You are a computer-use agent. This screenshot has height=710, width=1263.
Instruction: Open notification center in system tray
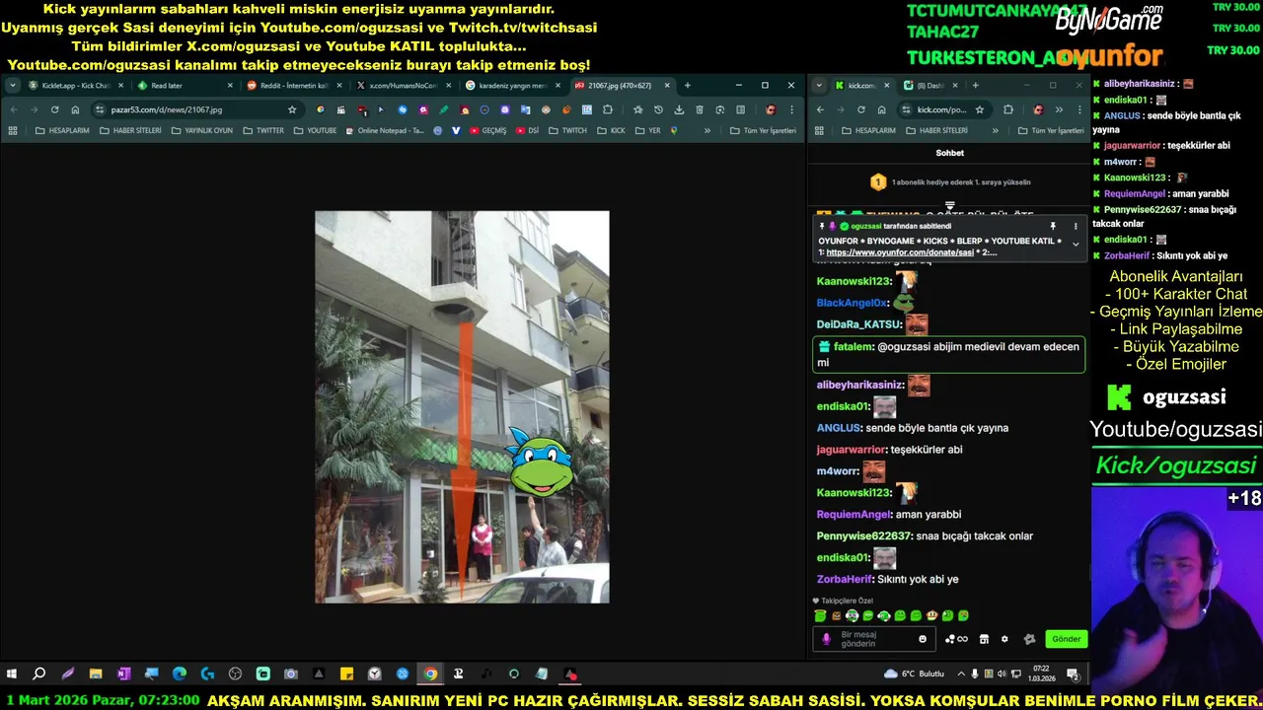click(1073, 674)
